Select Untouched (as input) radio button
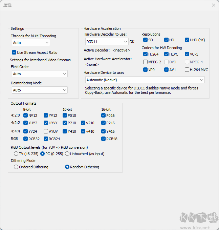The width and height of the screenshot is (219, 230). pyautogui.click(x=67, y=154)
